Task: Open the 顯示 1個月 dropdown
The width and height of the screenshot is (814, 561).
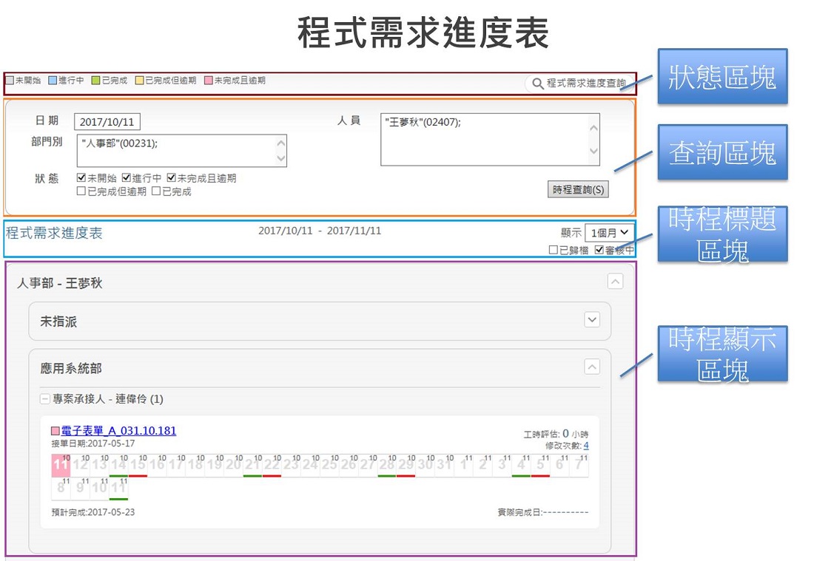Action: click(x=609, y=233)
